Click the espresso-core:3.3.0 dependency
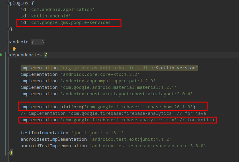 pos(148,146)
